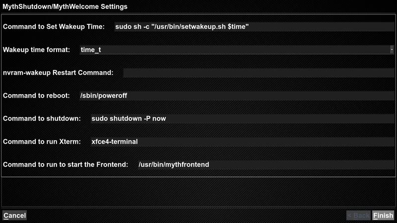Click the empty help panel below the settings list
Screen dimensions: 397x223
pyautogui.click(x=198, y=191)
